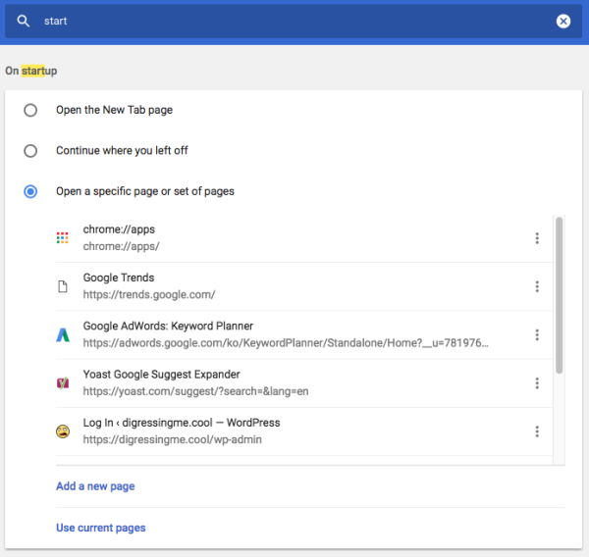The image size is (589, 557).
Task: Open the more-actions menu for Google Trends
Action: [537, 286]
